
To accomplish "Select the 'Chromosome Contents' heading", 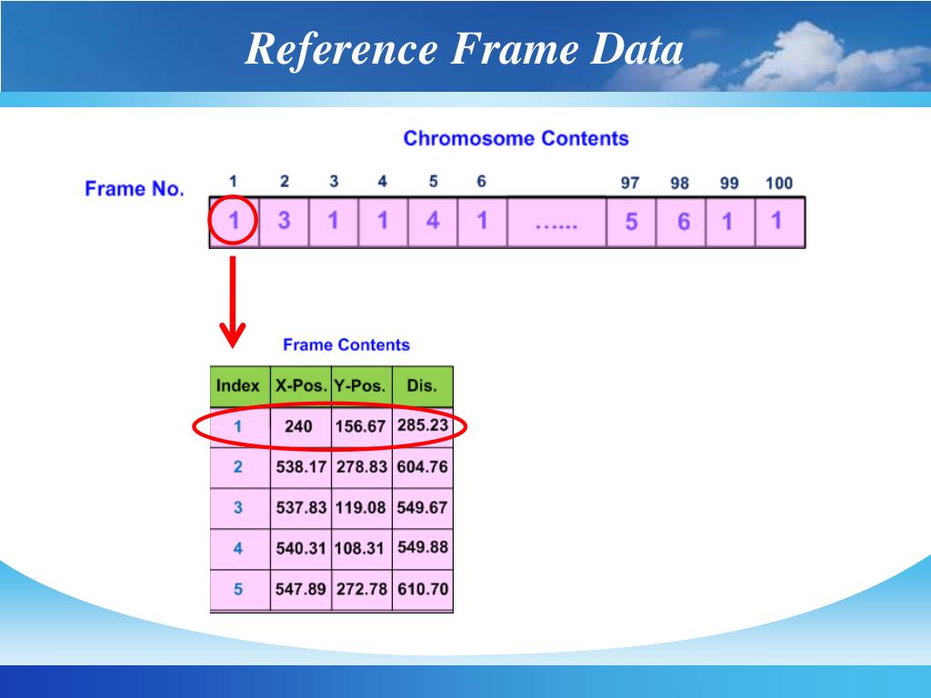I will tap(516, 138).
